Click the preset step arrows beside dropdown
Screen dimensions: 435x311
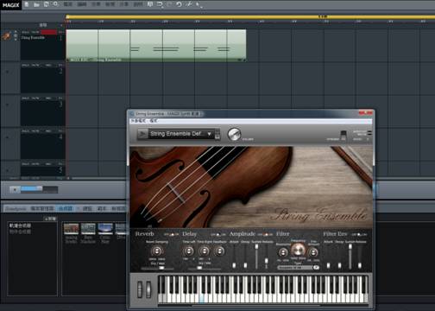217,134
